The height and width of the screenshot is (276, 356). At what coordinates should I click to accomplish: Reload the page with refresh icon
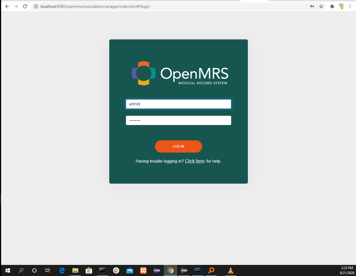25,6
